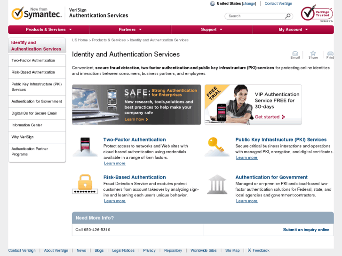342x256 pixels.
Task: Click the PKI Services key icon
Action: click(217, 146)
